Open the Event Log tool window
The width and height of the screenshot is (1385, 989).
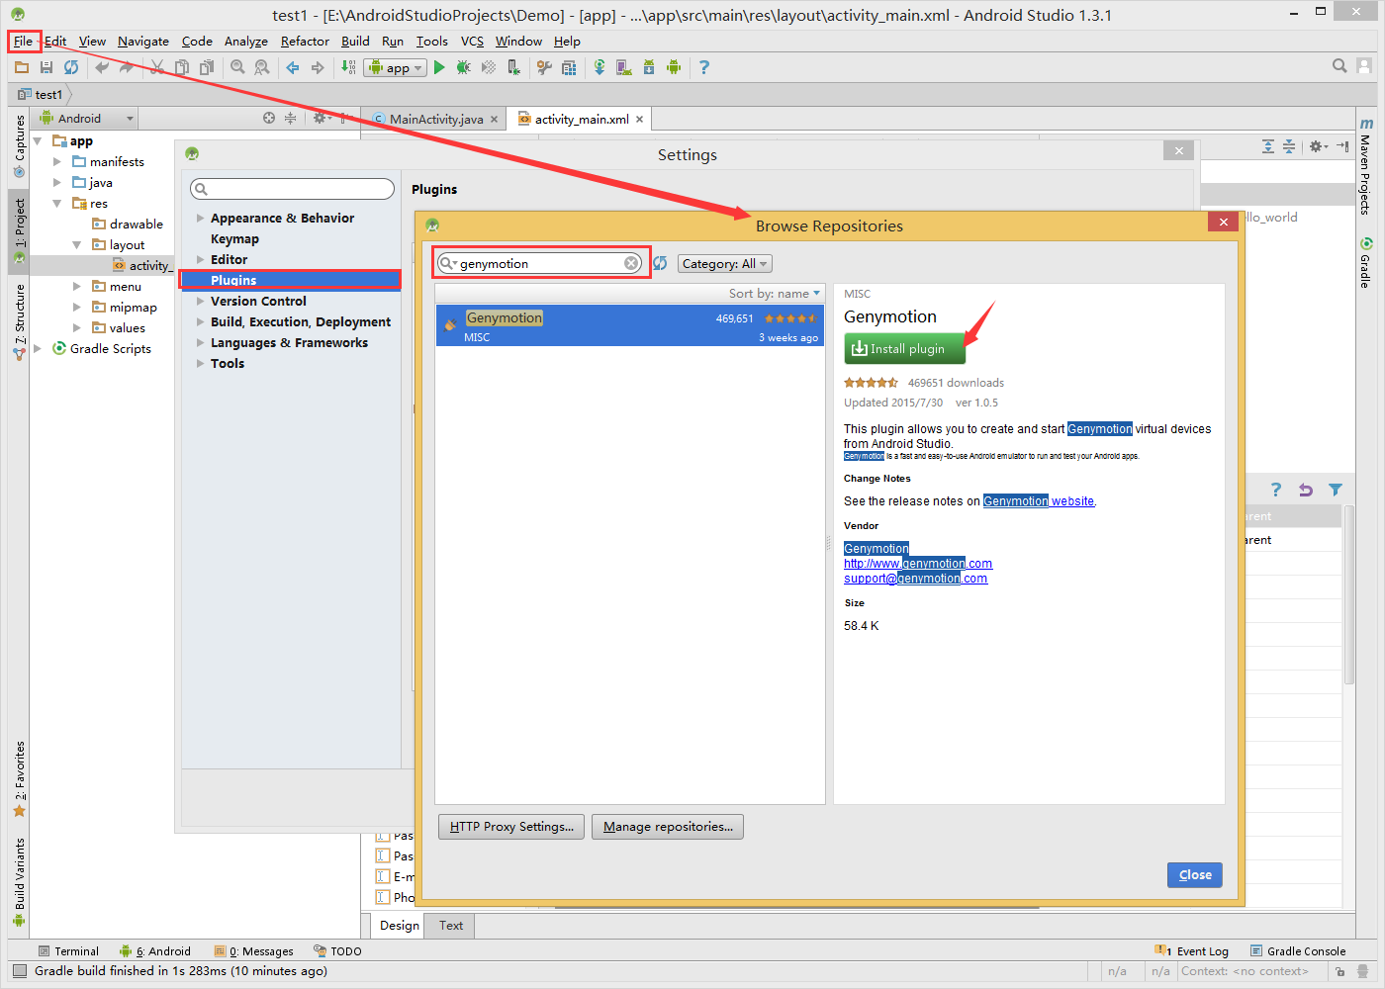pyautogui.click(x=1192, y=951)
